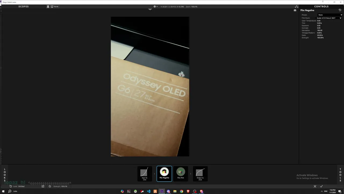The height and width of the screenshot is (194, 344).
Task: Click the Zoom 100.0% readout
Action: (192, 6)
